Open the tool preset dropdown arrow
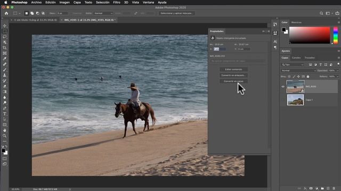Image resolution: width=341 pixels, height=191 pixels. 20,13
